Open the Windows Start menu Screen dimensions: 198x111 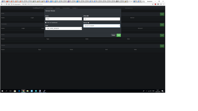click(2, 91)
